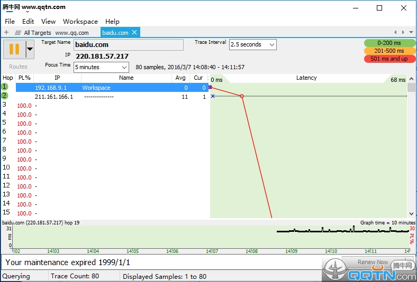Click the Avg column header
Viewport: 417px width, 282px height.
click(x=180, y=78)
